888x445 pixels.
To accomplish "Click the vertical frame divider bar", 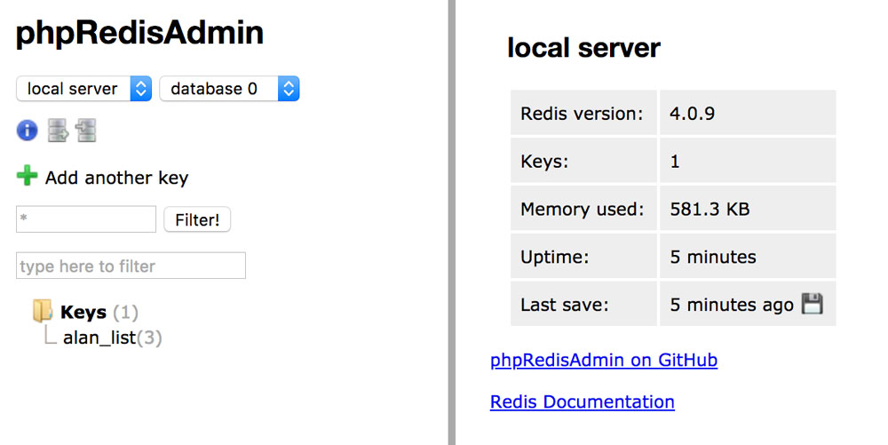I will (452, 222).
